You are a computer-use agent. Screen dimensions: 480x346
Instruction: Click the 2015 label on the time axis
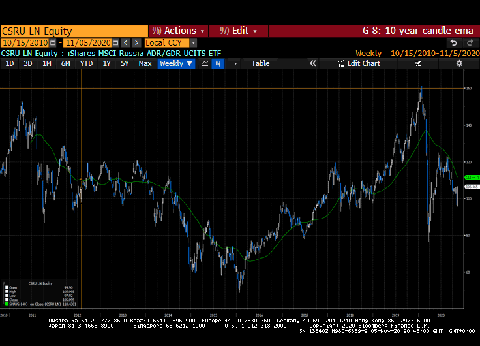pyautogui.click(x=213, y=315)
